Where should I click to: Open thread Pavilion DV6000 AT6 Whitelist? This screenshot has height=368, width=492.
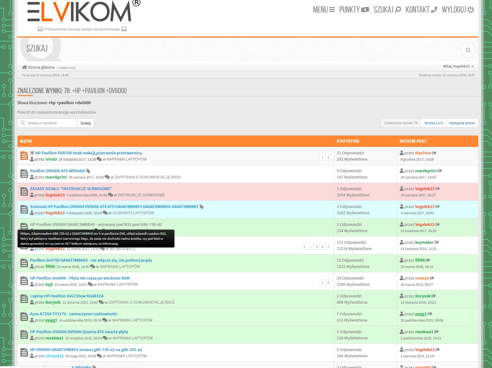[57, 171]
